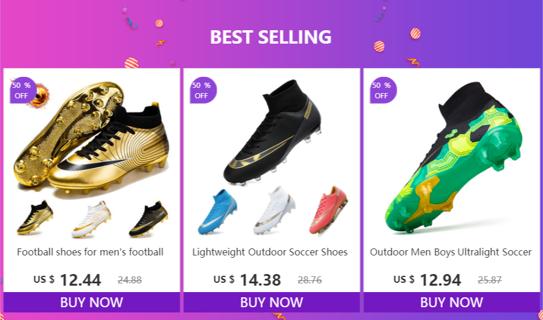Viewport: 543px width, 320px height.
Task: Open the Outdoor Men Boys Ultralight Soccer title
Action: click(x=450, y=252)
